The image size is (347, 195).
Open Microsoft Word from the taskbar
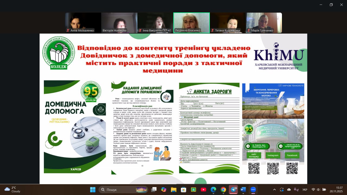tap(243, 190)
